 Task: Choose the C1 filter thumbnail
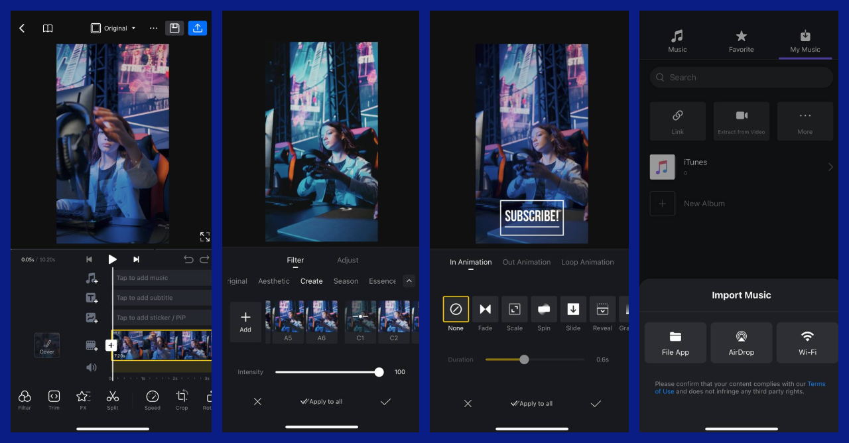(x=361, y=322)
